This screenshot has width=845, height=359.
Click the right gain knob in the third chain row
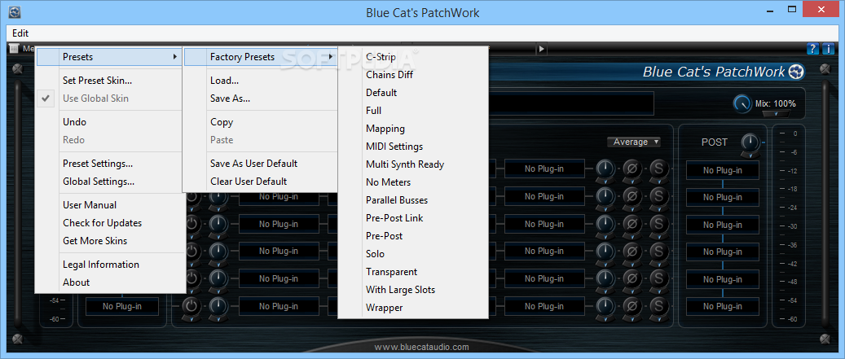tap(605, 224)
